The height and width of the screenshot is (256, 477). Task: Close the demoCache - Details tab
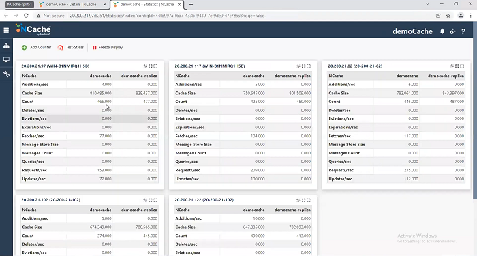point(105,5)
